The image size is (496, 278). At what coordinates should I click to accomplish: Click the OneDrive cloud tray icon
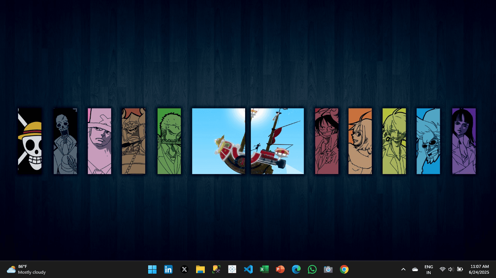click(x=415, y=269)
